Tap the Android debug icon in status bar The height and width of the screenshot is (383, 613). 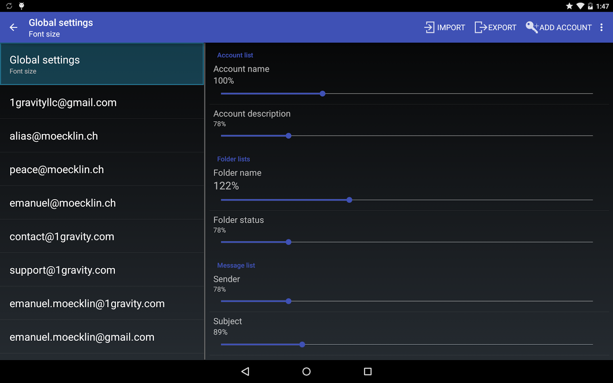pyautogui.click(x=22, y=6)
